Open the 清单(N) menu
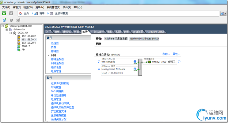Screen dimensions: 228x123 [40, 7]
